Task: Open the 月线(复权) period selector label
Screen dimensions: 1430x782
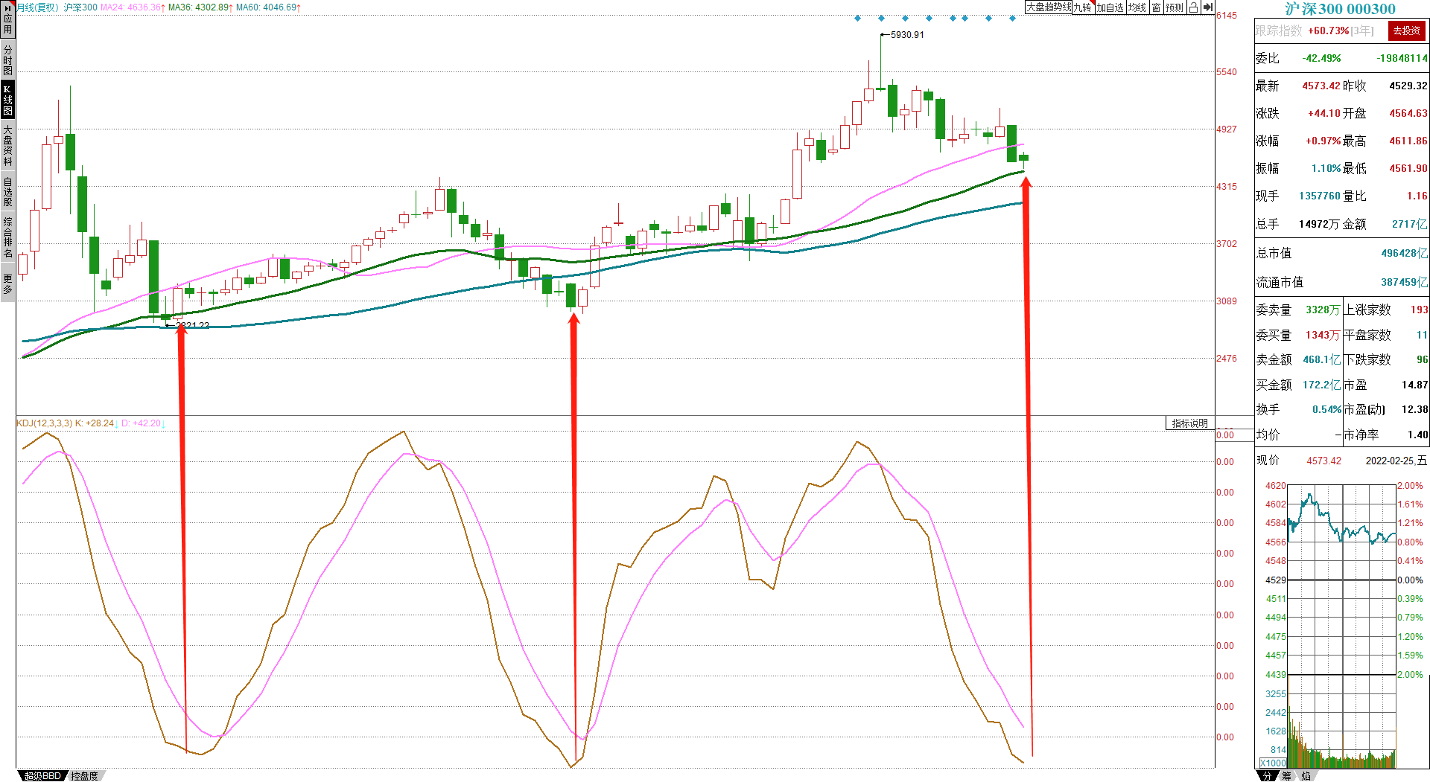Action: coord(37,7)
